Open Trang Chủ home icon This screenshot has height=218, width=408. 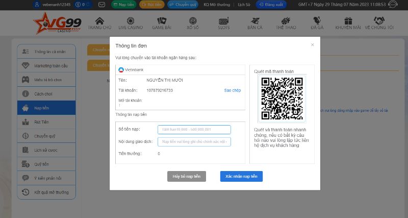point(99,21)
